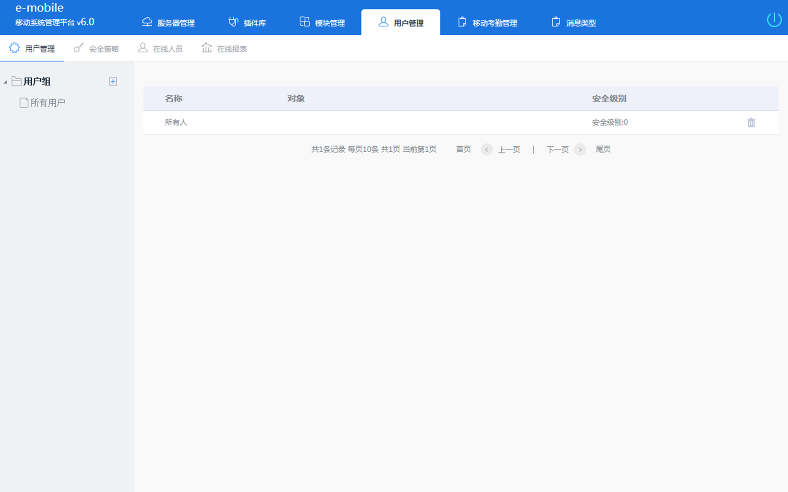Click the record count pagination summary
Screen dimensions: 788x492
coord(373,149)
